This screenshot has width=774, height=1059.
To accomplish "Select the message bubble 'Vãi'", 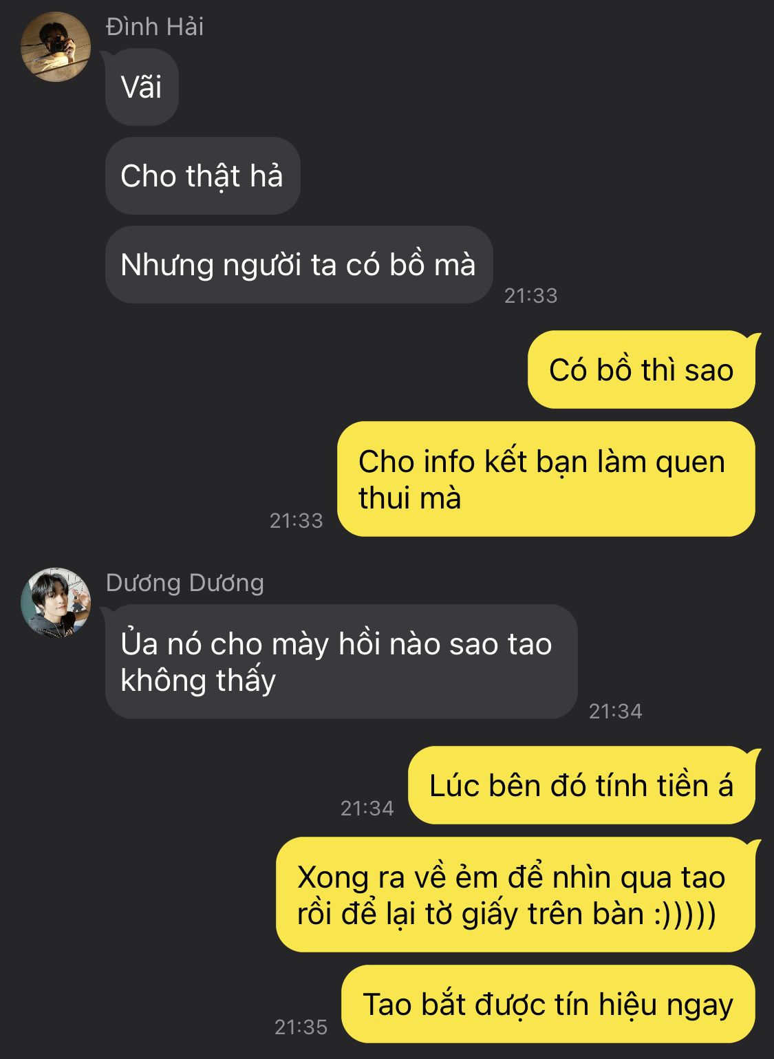I will click(142, 87).
